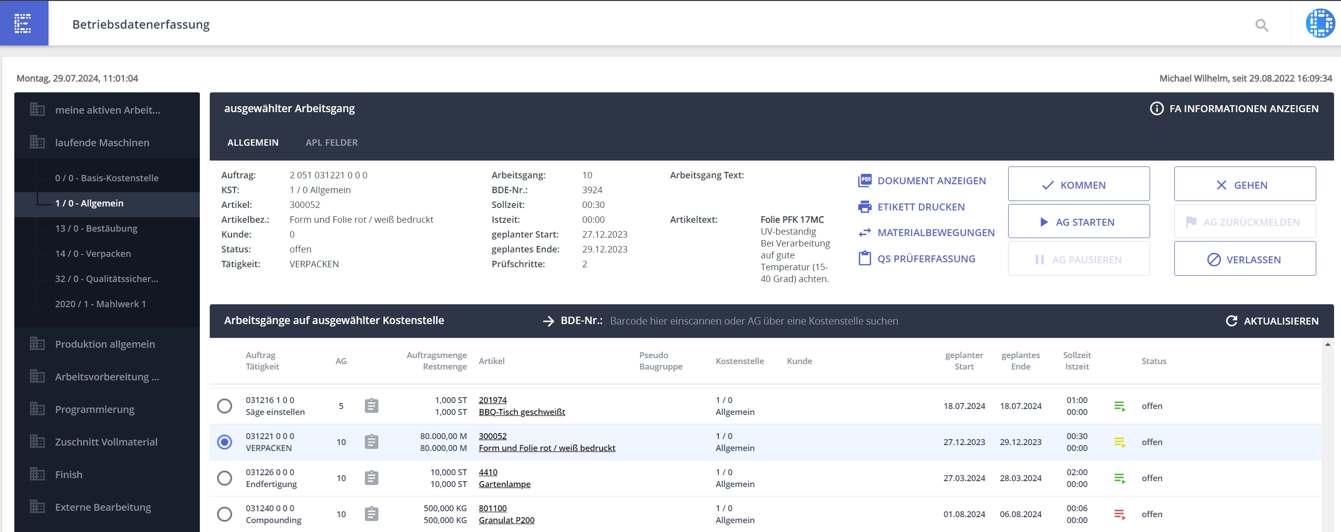Expand Externe Bearbeitung section
The width and height of the screenshot is (1341, 532).
point(107,506)
